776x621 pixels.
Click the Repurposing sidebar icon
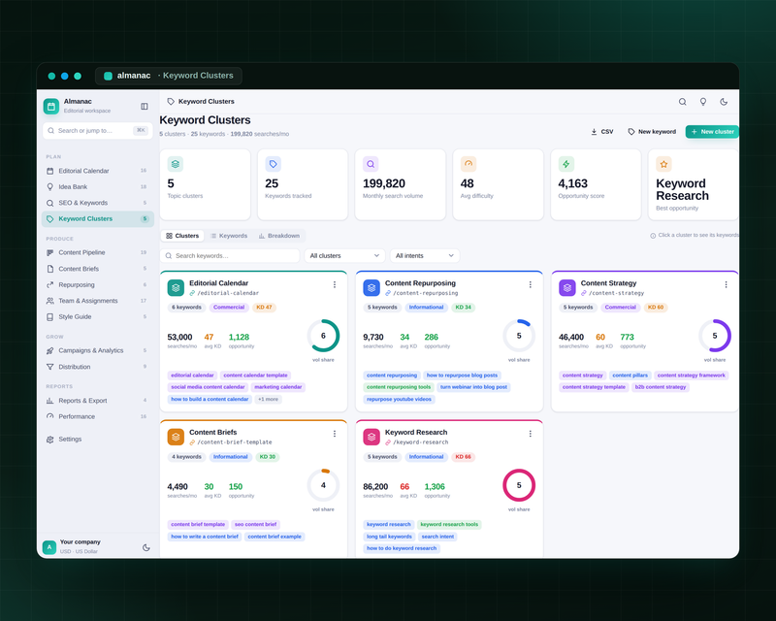[50, 284]
